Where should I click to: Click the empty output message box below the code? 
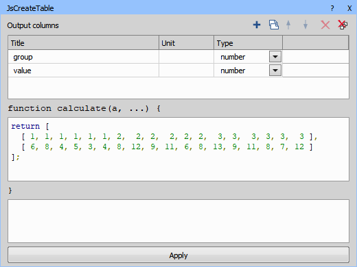(178, 221)
